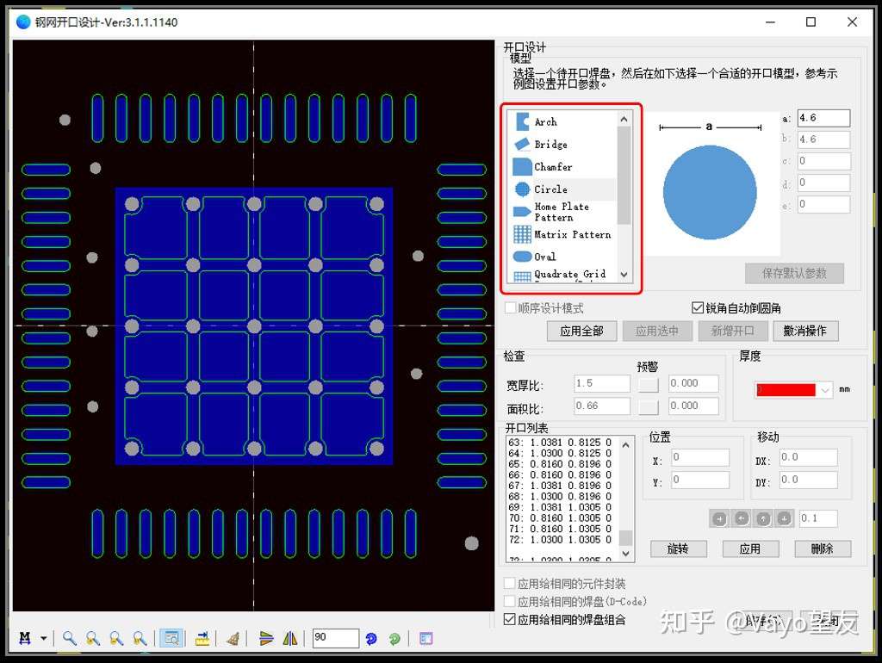
Task: Click the 宽厚比 warning toggle button
Action: [649, 384]
